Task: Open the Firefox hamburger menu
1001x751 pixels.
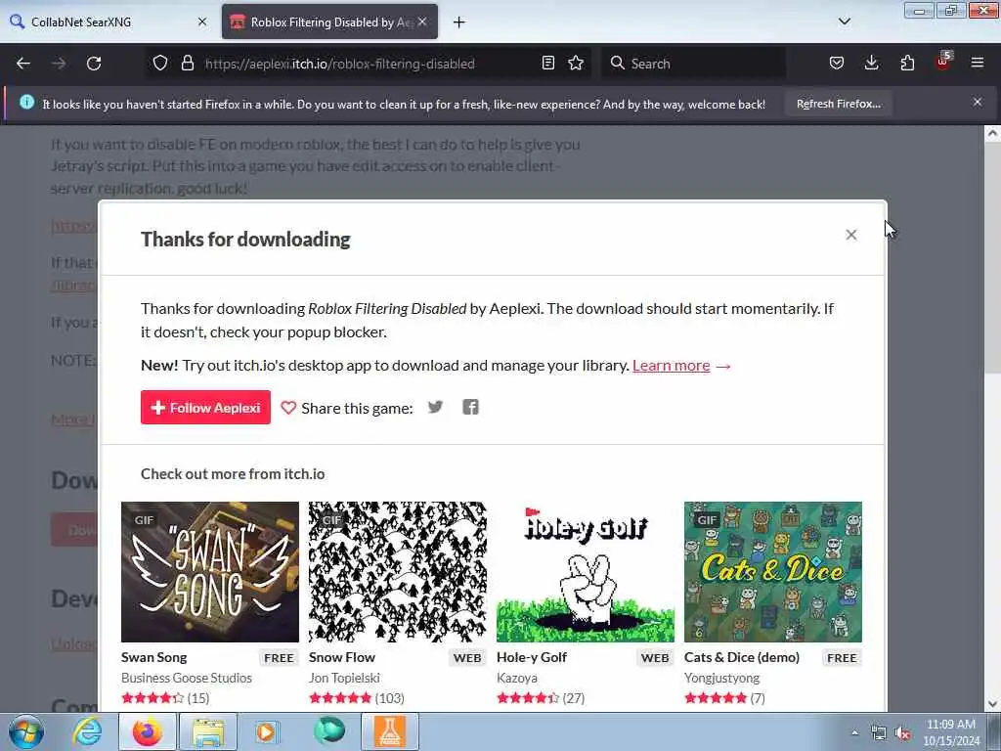Action: (x=978, y=63)
